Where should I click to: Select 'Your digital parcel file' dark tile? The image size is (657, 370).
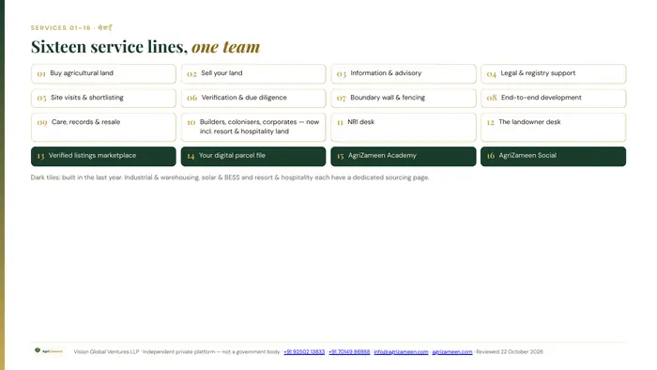click(253, 156)
